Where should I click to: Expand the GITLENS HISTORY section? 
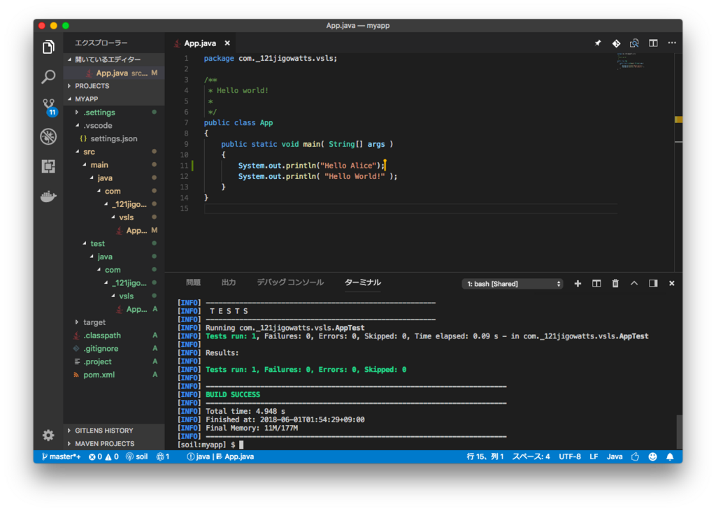pos(103,431)
